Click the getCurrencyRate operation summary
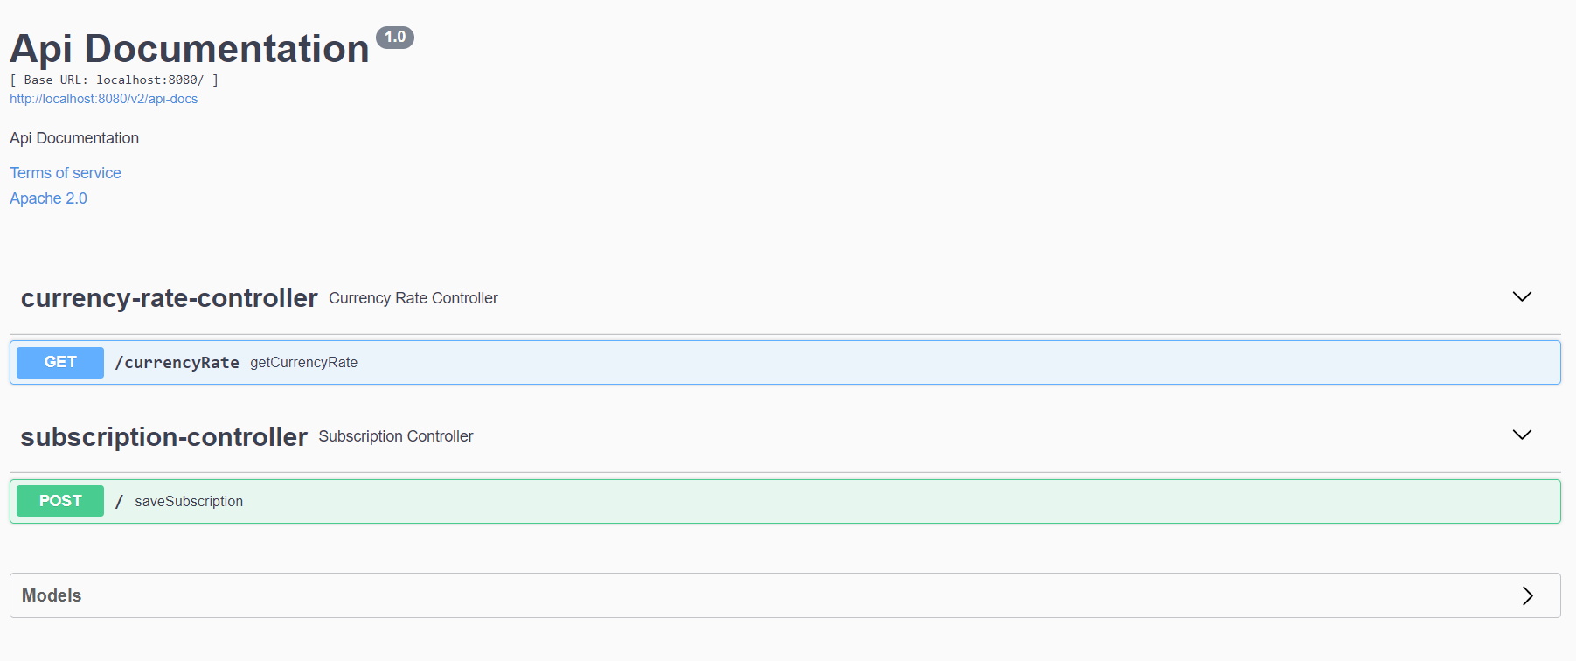1576x661 pixels. point(304,363)
